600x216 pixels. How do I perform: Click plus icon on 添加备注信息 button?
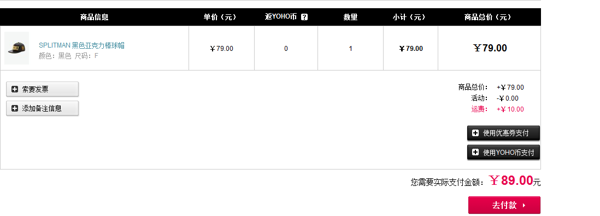(15, 108)
